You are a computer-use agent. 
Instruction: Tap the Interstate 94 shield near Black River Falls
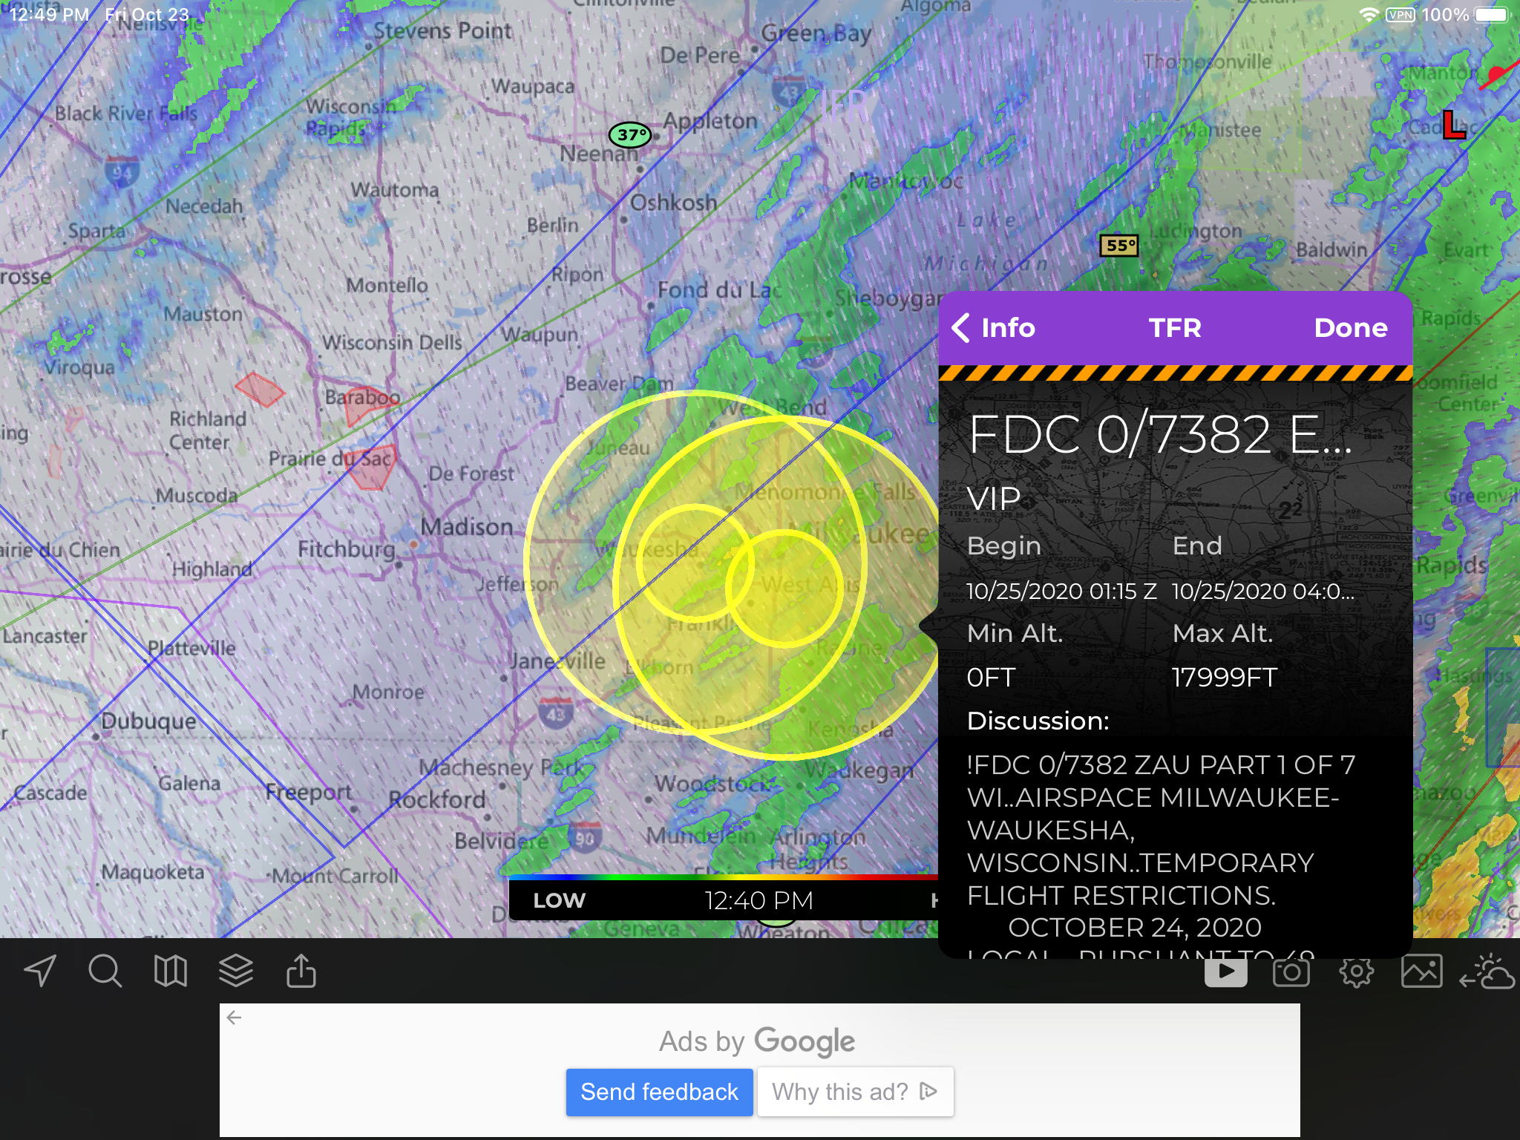(122, 172)
